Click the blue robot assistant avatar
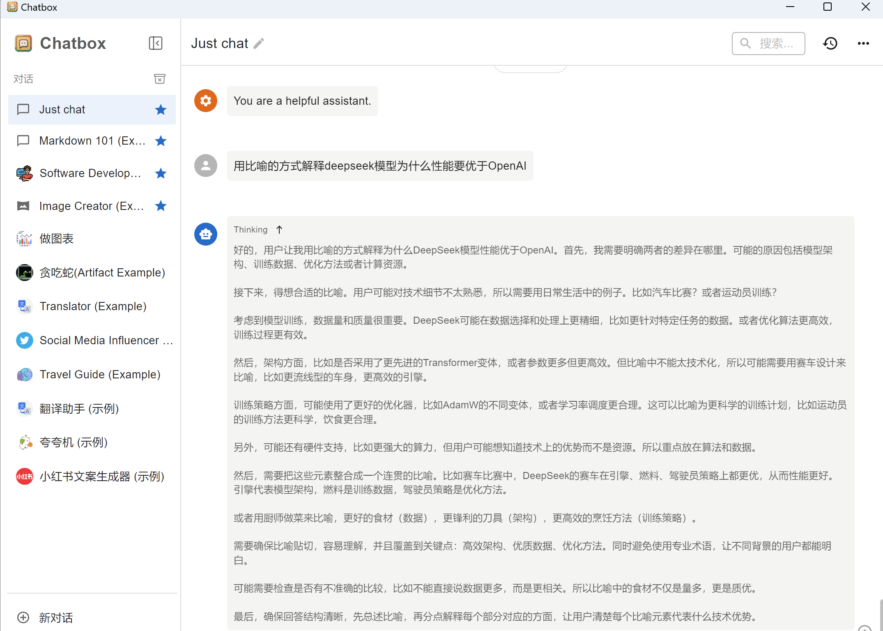Screen dimensions: 883x631 205,234
